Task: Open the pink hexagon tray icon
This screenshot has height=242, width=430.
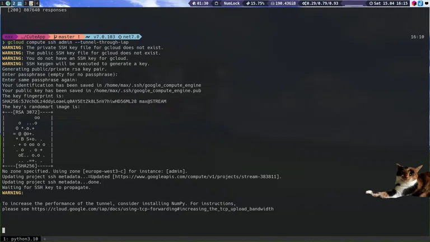Action: coord(414,3)
